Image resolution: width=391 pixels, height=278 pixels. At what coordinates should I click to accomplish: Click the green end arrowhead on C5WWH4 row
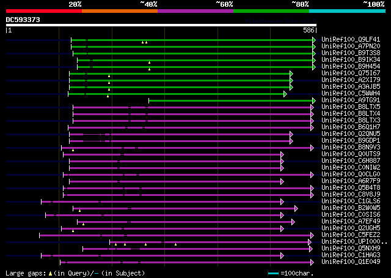coord(285,94)
